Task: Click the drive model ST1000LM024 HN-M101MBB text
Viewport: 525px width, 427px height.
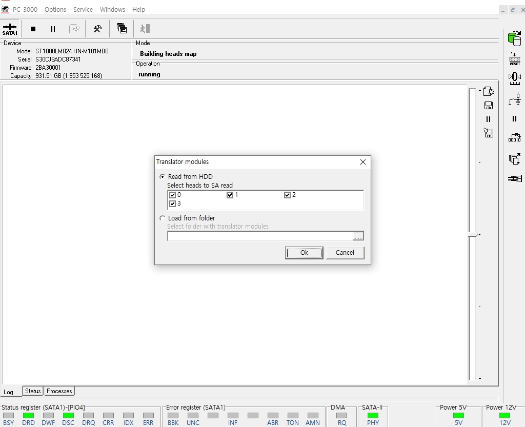Action: (x=72, y=51)
